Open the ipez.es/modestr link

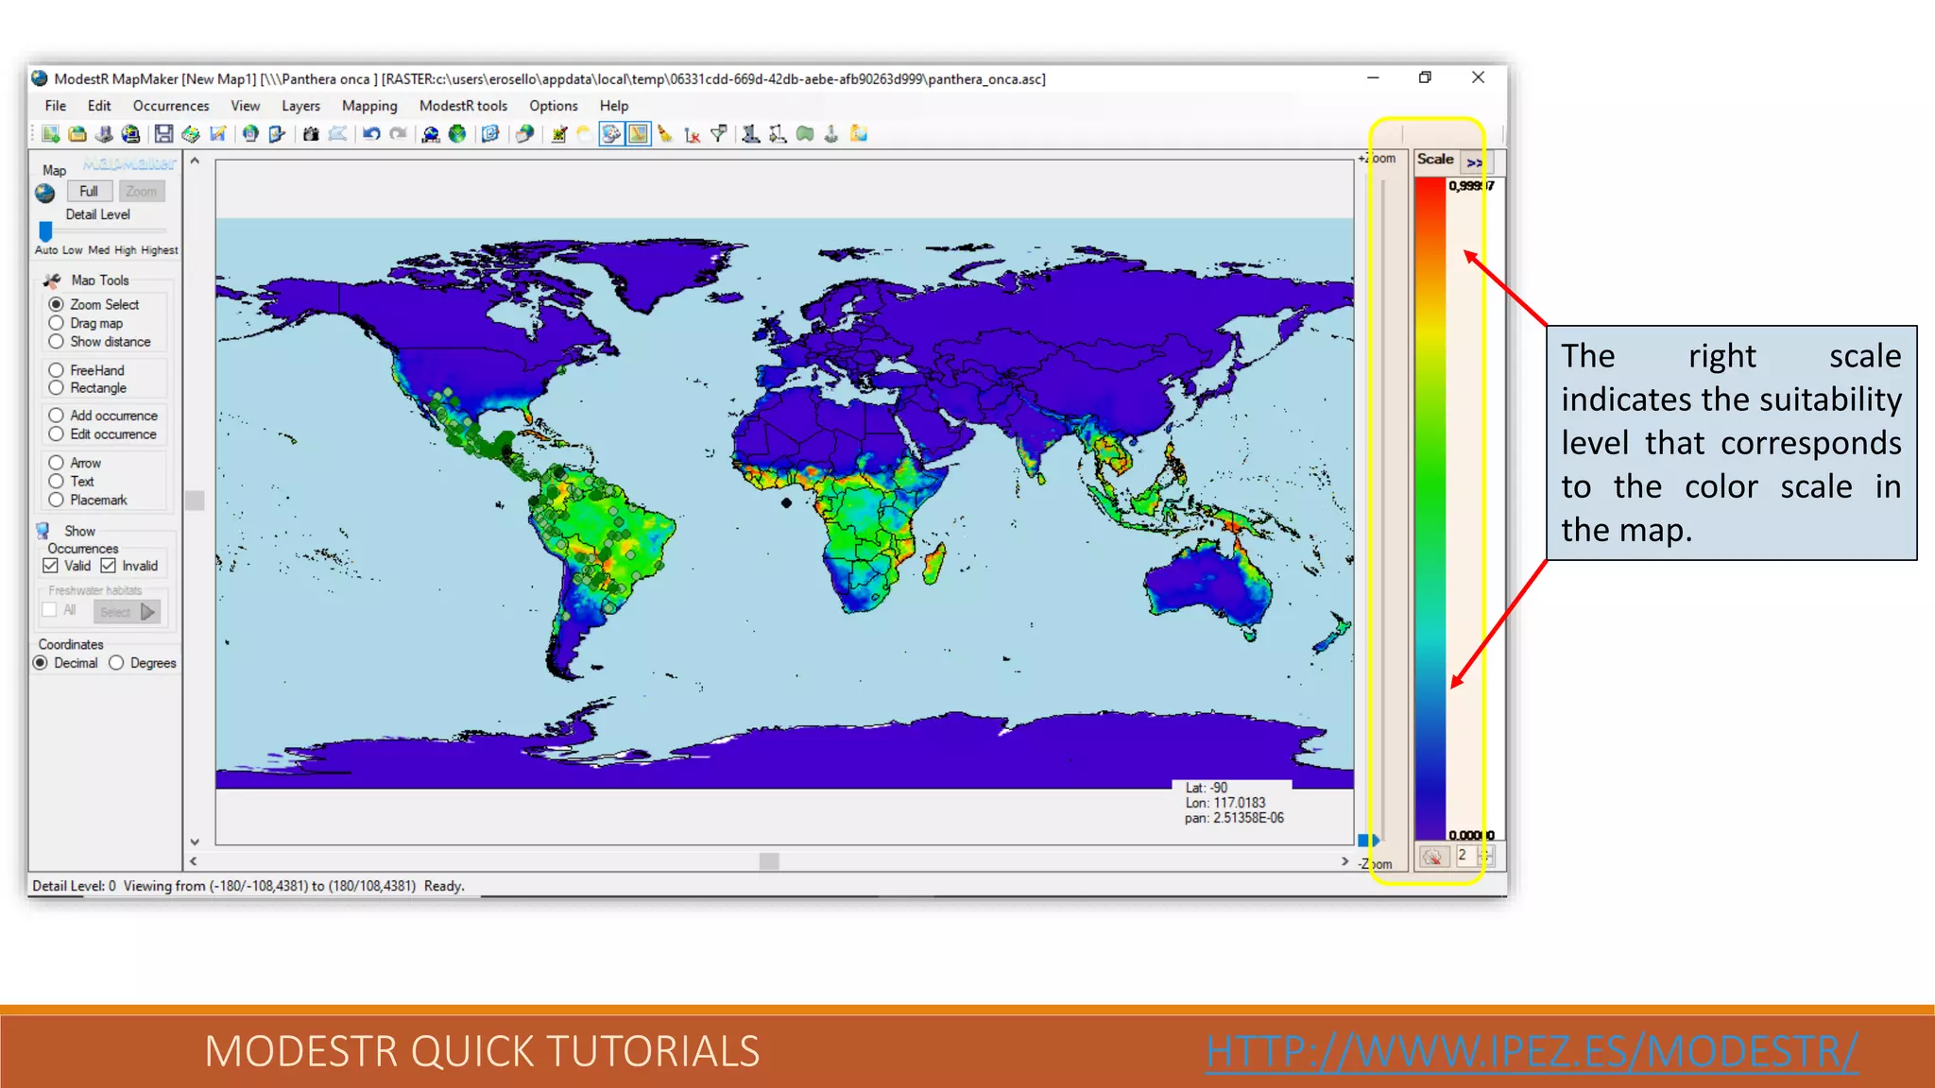click(x=1533, y=1051)
